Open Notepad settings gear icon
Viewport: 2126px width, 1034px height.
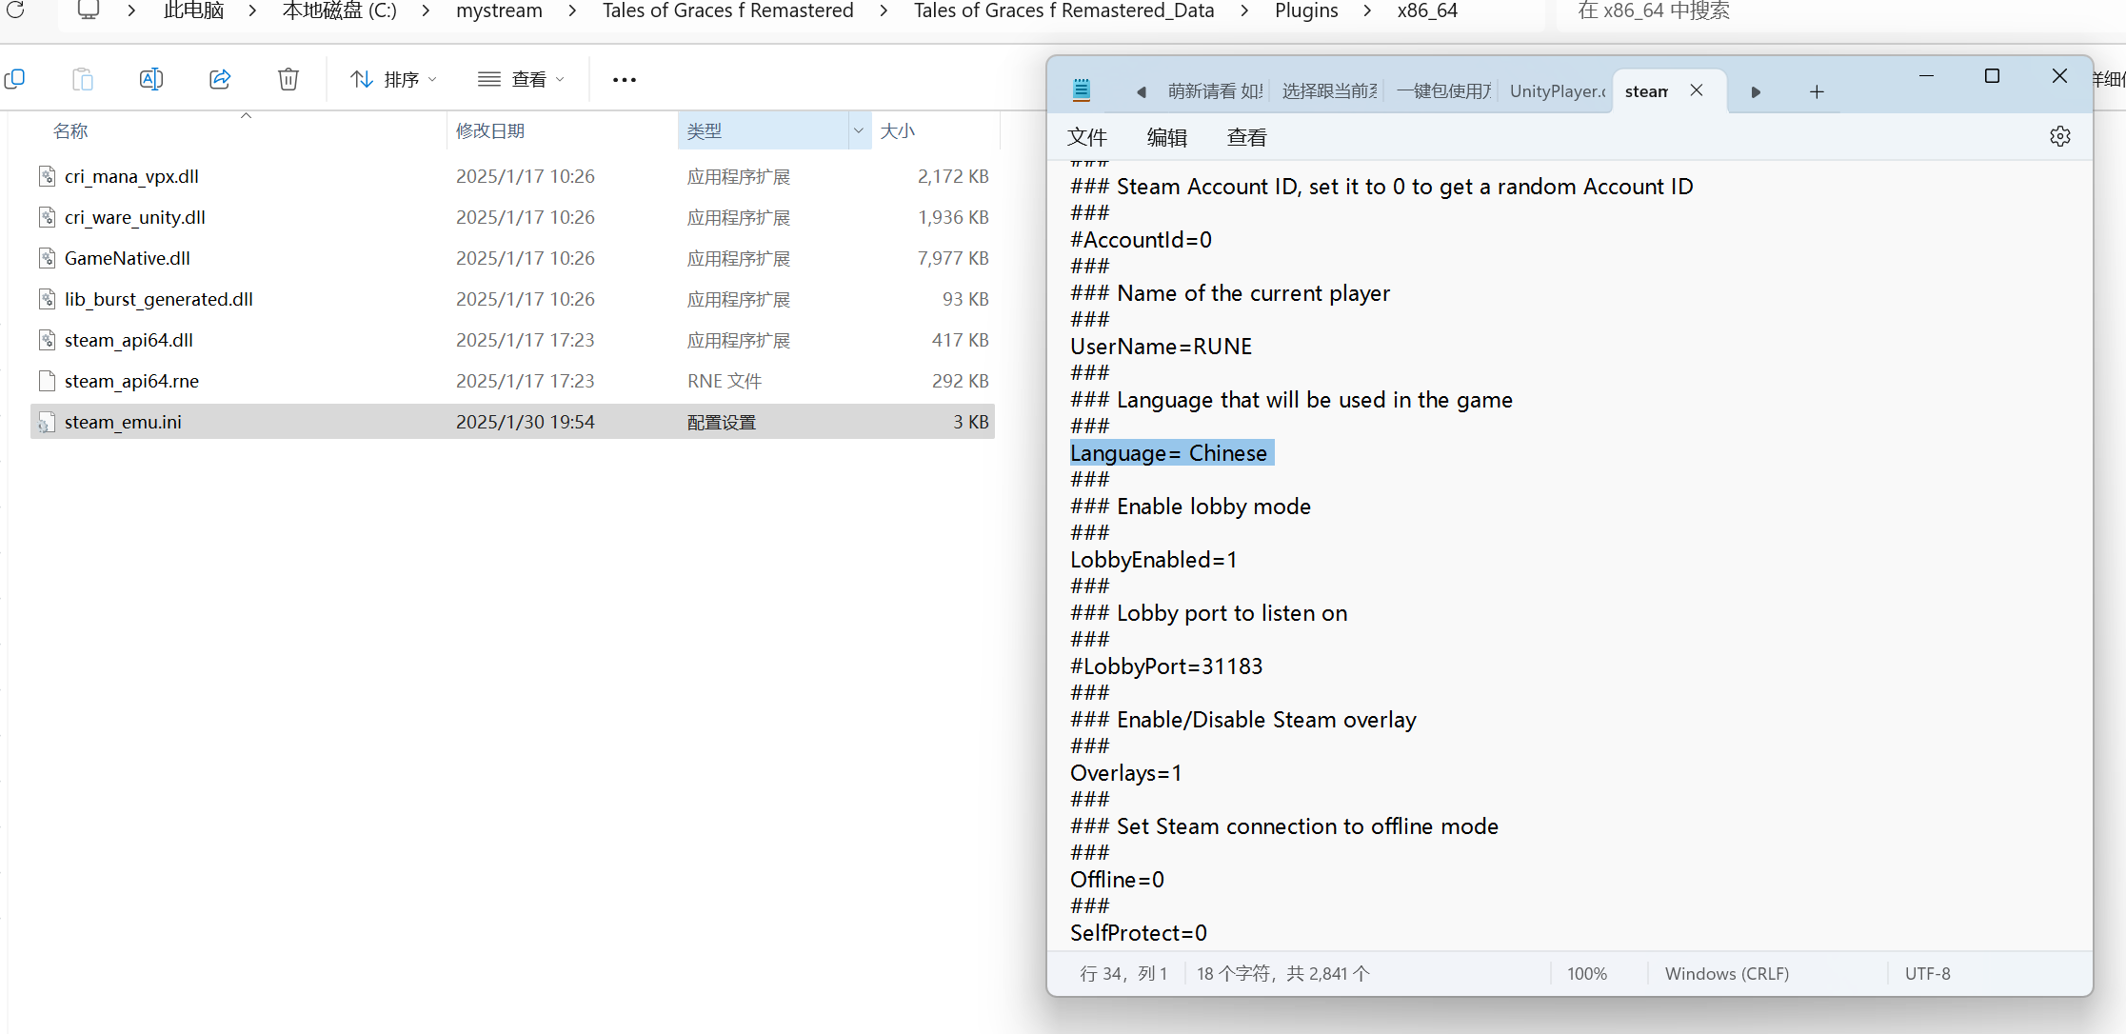coord(2059,136)
